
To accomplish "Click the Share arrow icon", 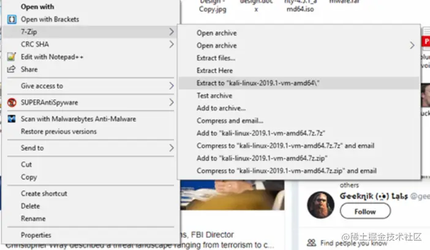I will 11,69.
